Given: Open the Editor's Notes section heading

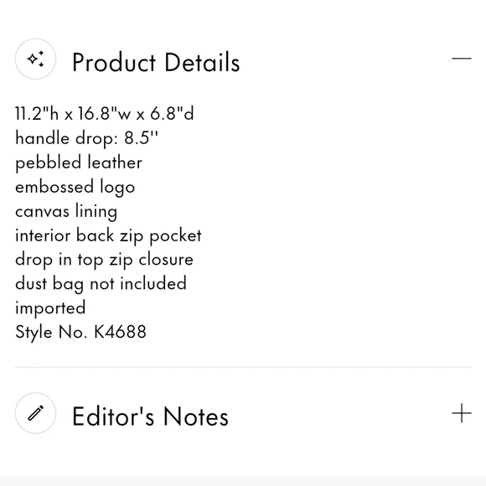Looking at the screenshot, I should pos(150,416).
